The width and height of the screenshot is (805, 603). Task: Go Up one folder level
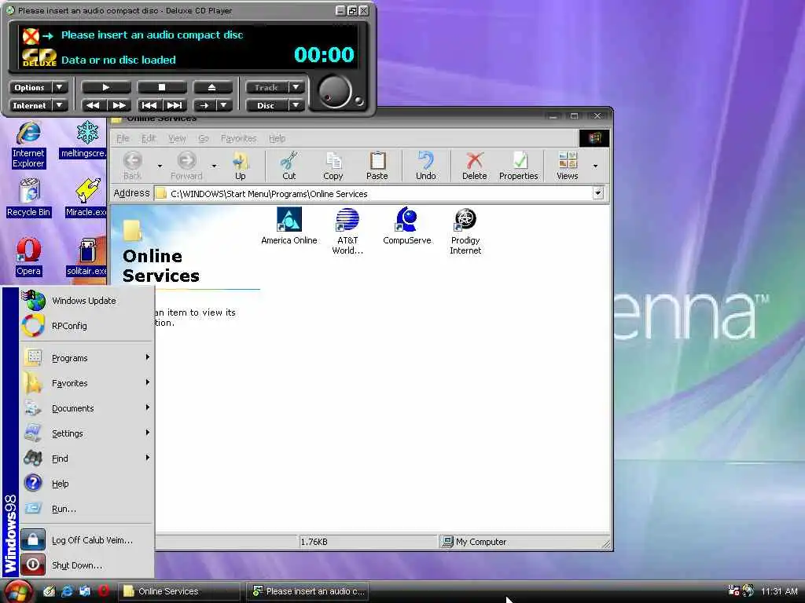241,166
